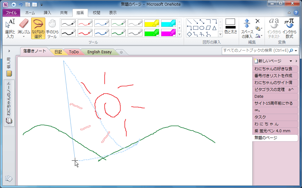
Task: Insert a triangle shape
Action: [214, 28]
